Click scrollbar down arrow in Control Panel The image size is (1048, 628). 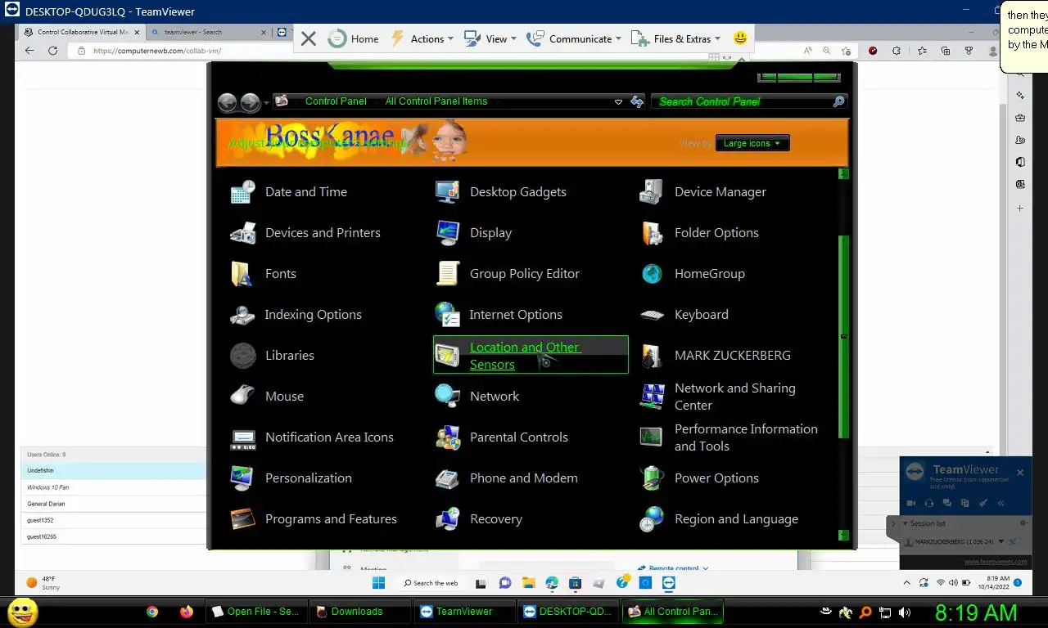[844, 536]
